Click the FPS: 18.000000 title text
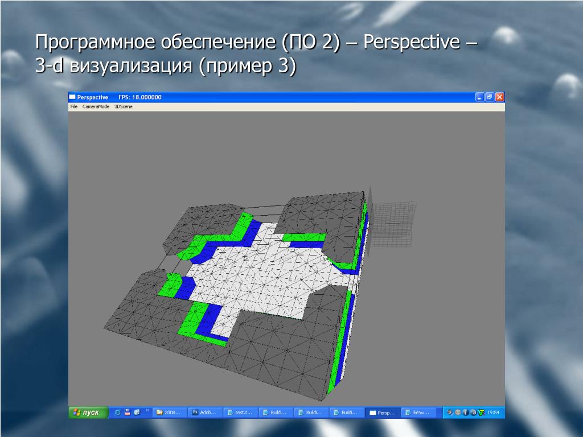Viewport: 583px width, 437px height. 140,97
